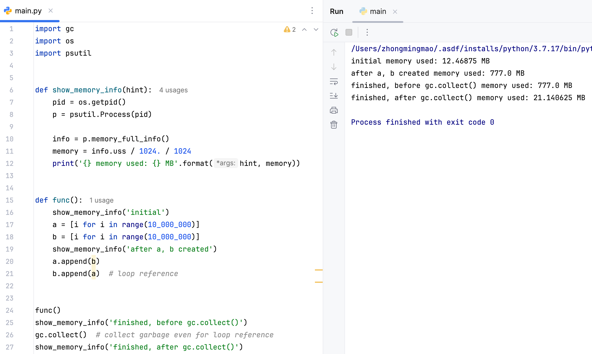Open editor tab options three-dot menu
This screenshot has height=354, width=592.
pos(312,11)
